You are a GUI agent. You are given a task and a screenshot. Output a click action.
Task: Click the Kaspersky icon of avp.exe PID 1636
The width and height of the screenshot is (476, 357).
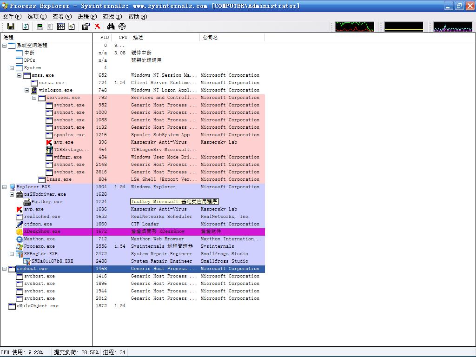(x=20, y=209)
